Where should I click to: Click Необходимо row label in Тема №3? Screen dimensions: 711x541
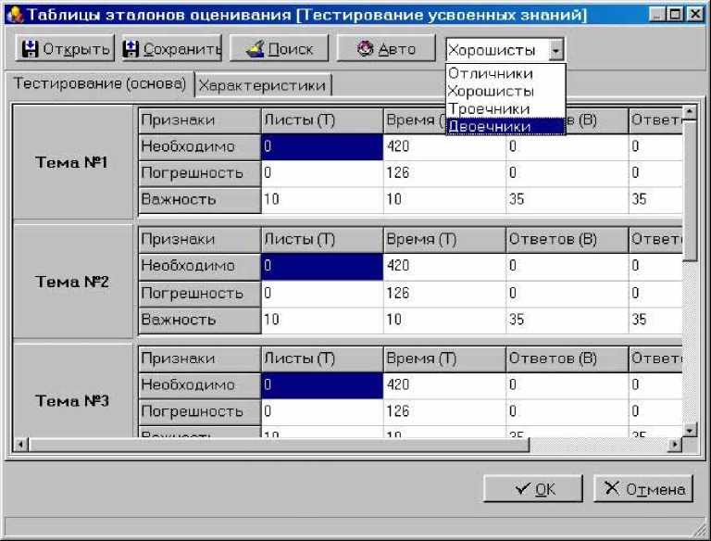(x=200, y=385)
